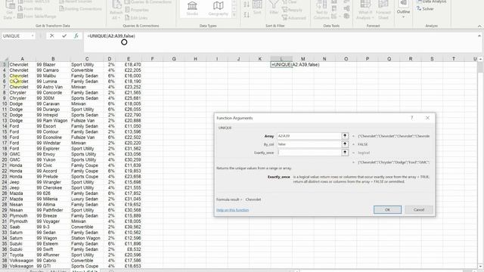Click the help question mark in dialog

coord(411,118)
